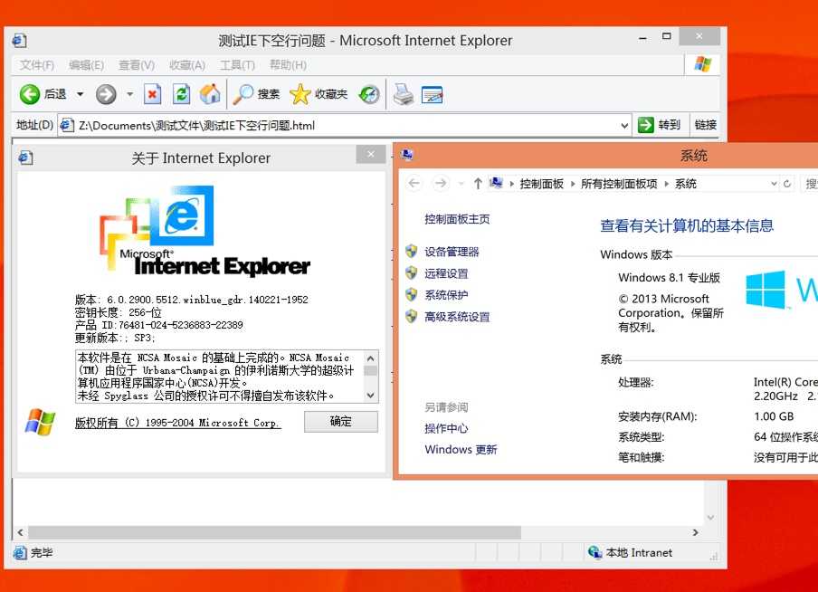Click Windows flag throbber in IE menu bar
The width and height of the screenshot is (818, 592).
703,64
